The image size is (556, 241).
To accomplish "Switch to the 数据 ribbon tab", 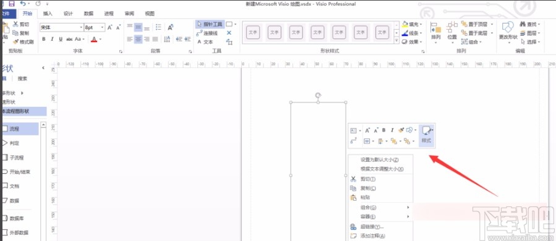I will pyautogui.click(x=88, y=14).
